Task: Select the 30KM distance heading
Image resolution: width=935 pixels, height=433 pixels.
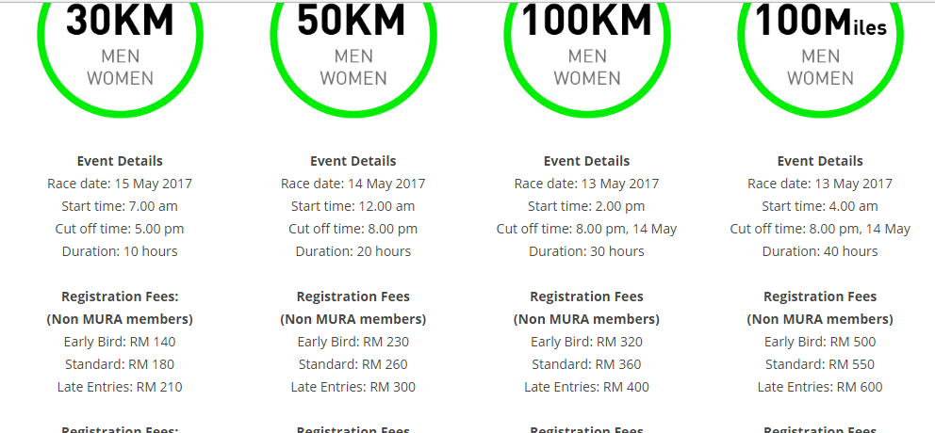Action: point(120,21)
